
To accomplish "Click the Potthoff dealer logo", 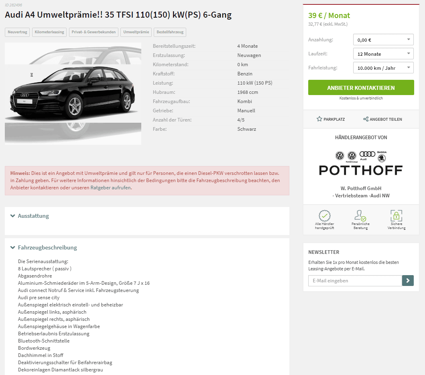I will tap(361, 163).
